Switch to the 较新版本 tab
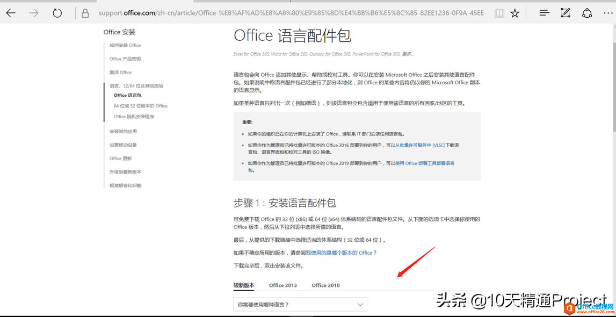 (x=244, y=285)
